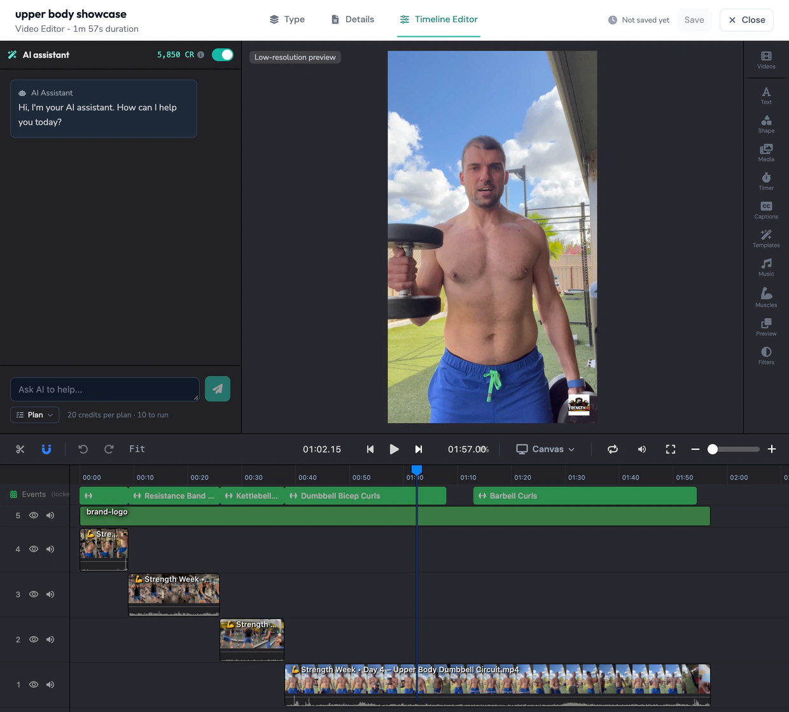Click the Fit timeline button
The image size is (789, 712).
pyautogui.click(x=137, y=449)
